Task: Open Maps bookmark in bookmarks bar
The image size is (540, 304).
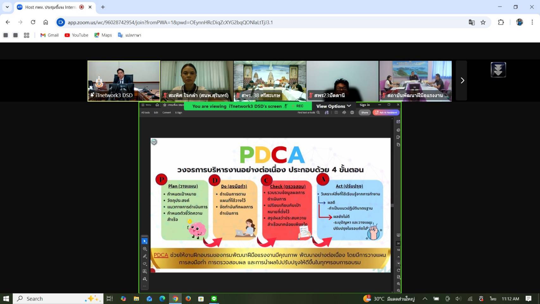Action: click(103, 35)
